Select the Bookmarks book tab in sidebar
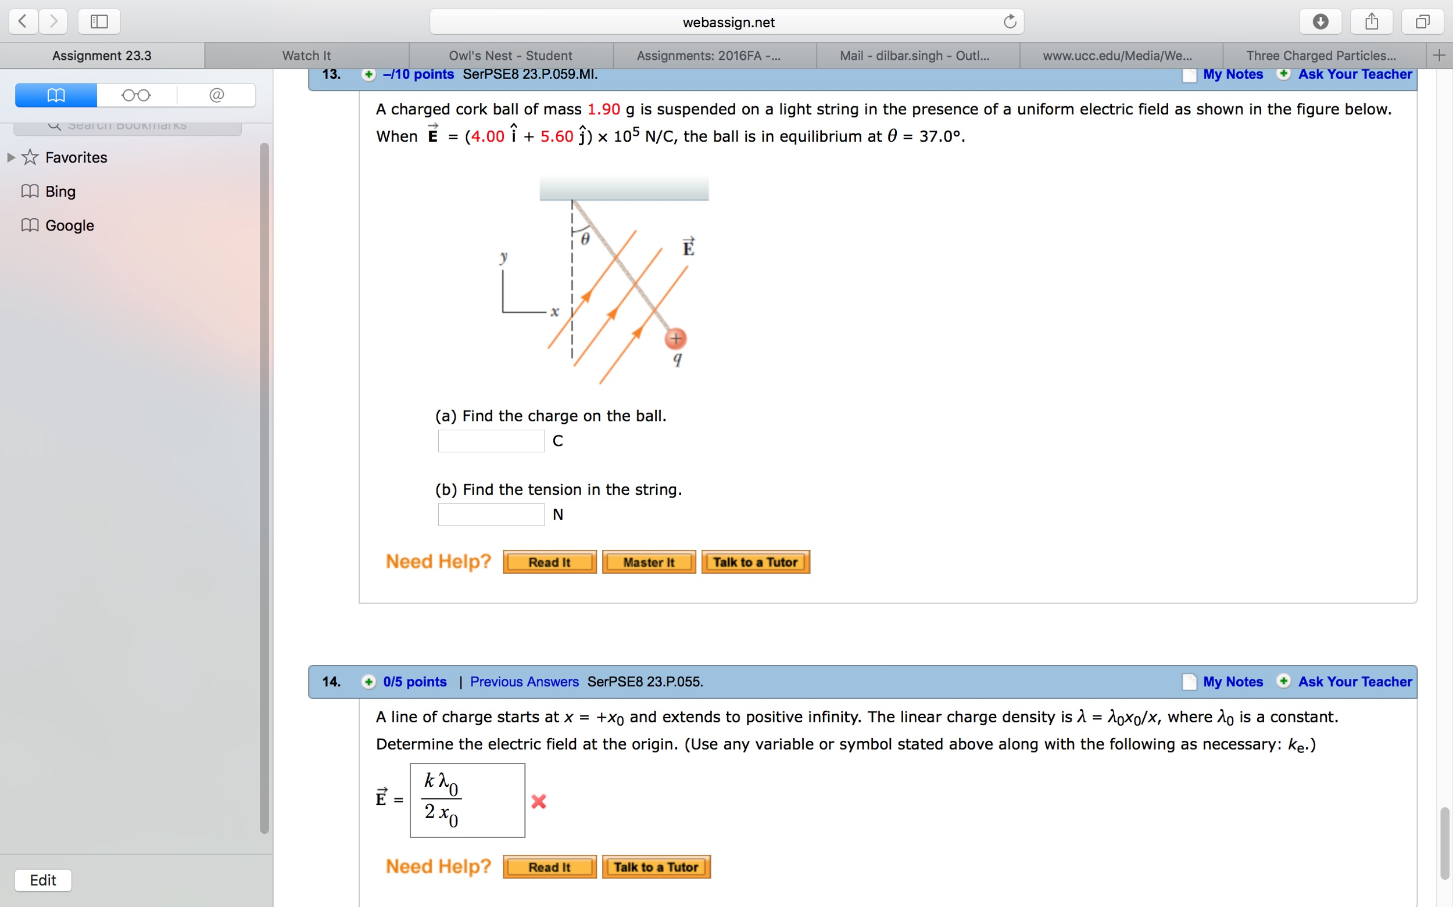The width and height of the screenshot is (1453, 907). pos(56,95)
